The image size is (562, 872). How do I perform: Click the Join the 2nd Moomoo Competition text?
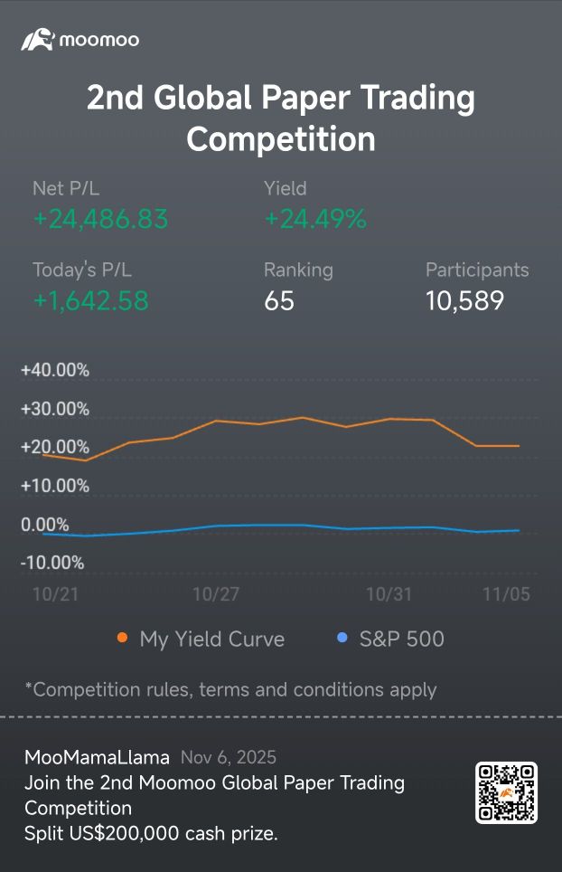214,794
